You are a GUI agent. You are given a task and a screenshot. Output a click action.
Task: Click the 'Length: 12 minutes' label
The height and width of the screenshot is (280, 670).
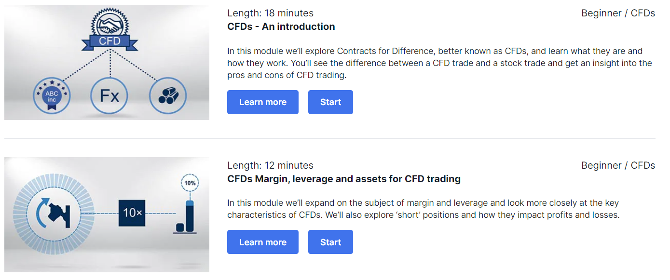270,165
